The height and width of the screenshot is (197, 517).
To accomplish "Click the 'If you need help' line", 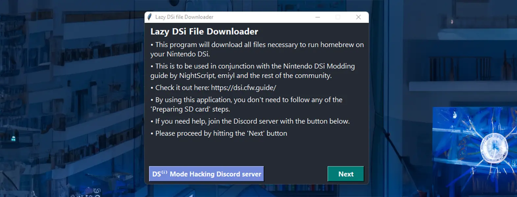I will [x=250, y=121].
